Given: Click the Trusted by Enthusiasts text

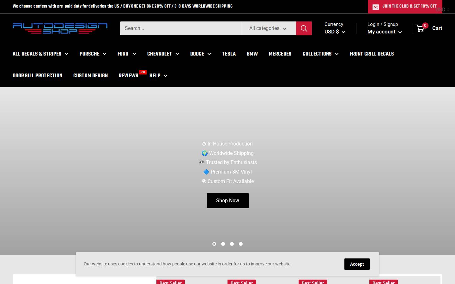Looking at the screenshot, I should [227, 163].
